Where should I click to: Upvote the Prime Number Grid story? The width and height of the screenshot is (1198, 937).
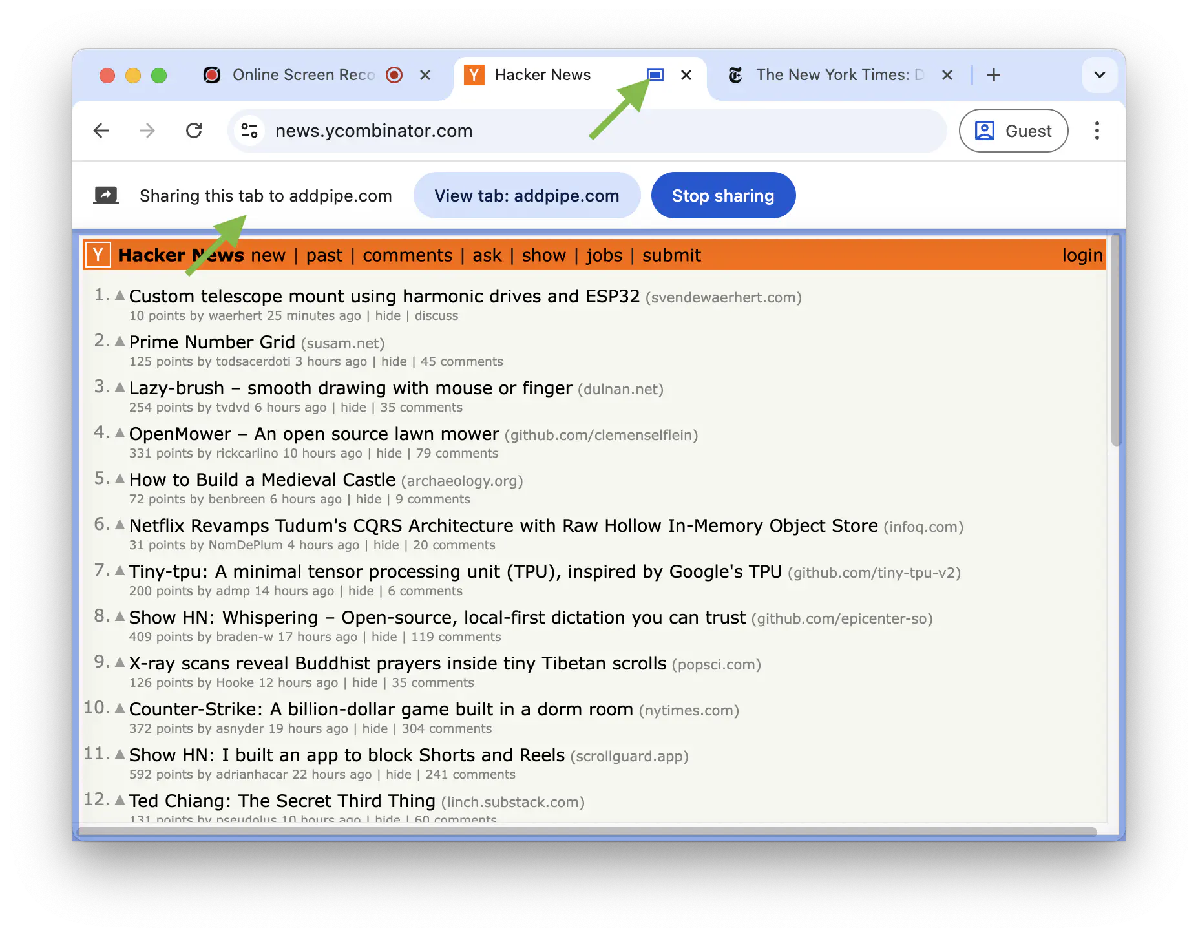coord(120,341)
